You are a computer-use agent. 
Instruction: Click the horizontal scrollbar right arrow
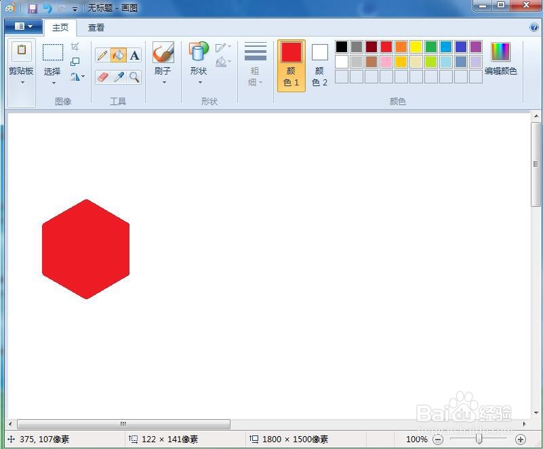pos(524,424)
